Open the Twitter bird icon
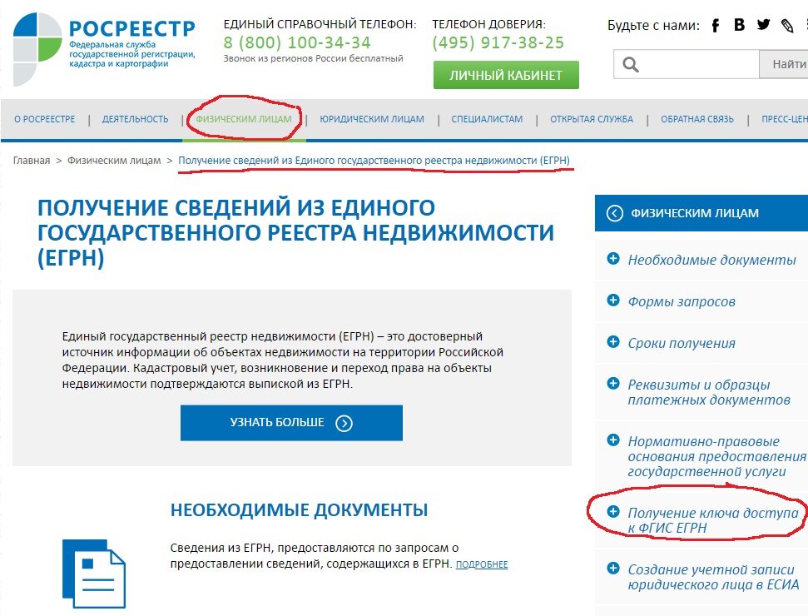Image resolution: width=808 pixels, height=616 pixels. [x=764, y=25]
